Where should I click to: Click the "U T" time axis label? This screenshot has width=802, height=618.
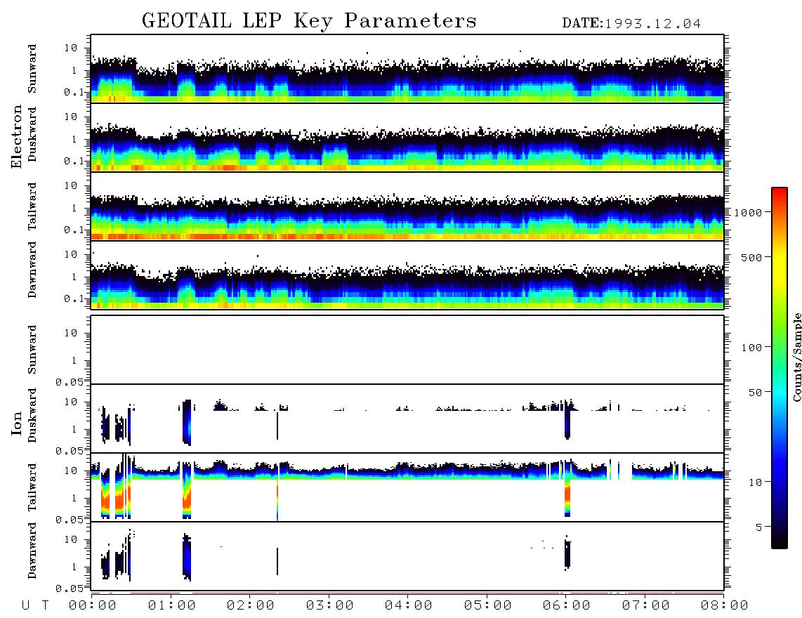pos(35,605)
